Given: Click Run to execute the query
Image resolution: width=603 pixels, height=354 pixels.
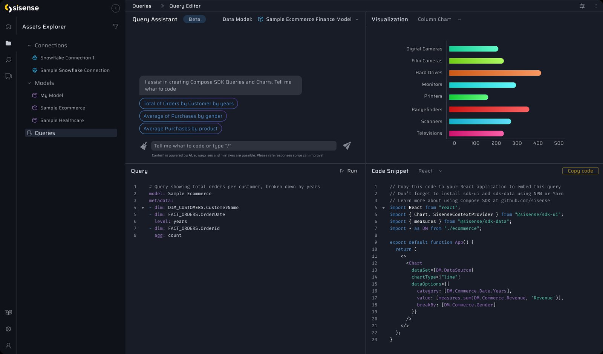Looking at the screenshot, I should 349,171.
